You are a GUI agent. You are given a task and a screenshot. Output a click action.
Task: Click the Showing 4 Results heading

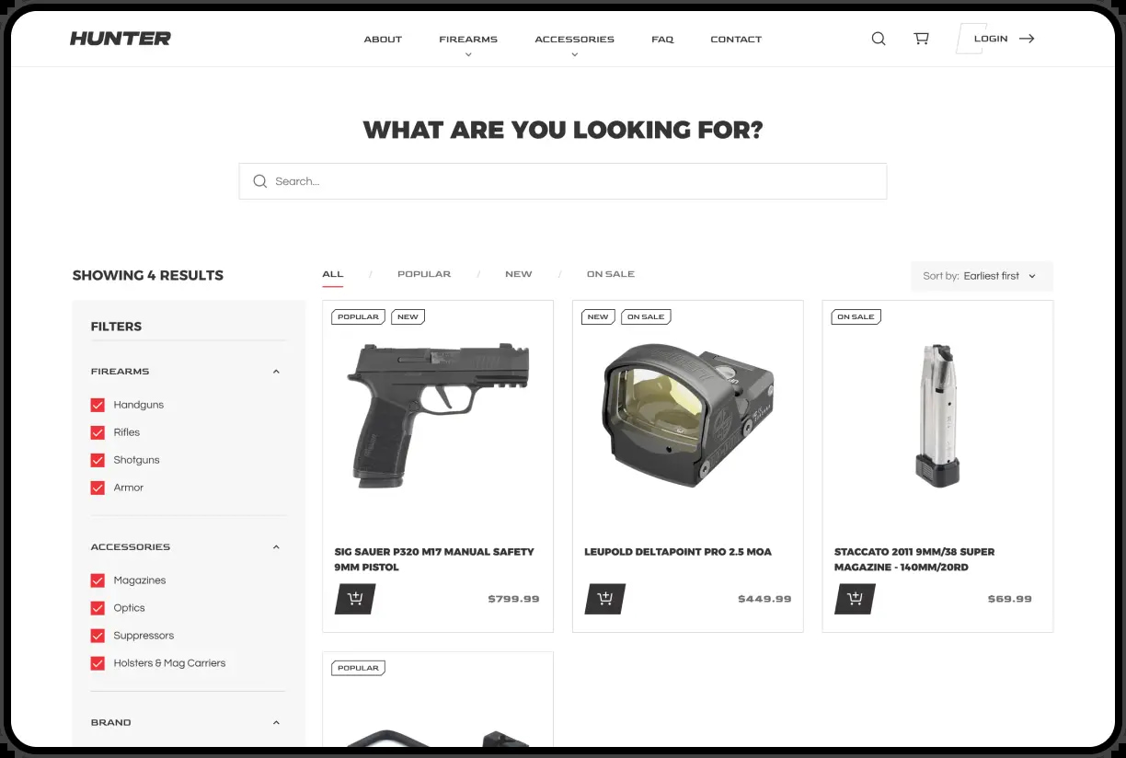(x=148, y=275)
